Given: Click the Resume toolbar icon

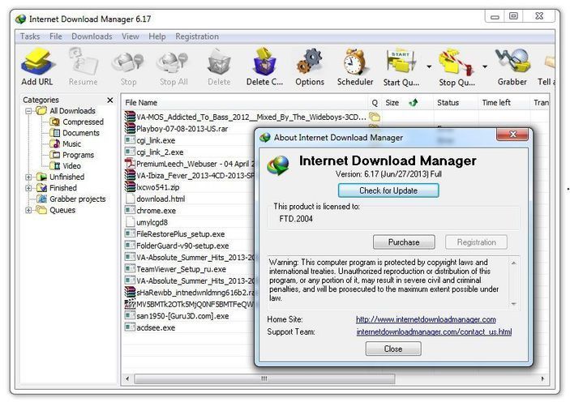Looking at the screenshot, I should (83, 62).
